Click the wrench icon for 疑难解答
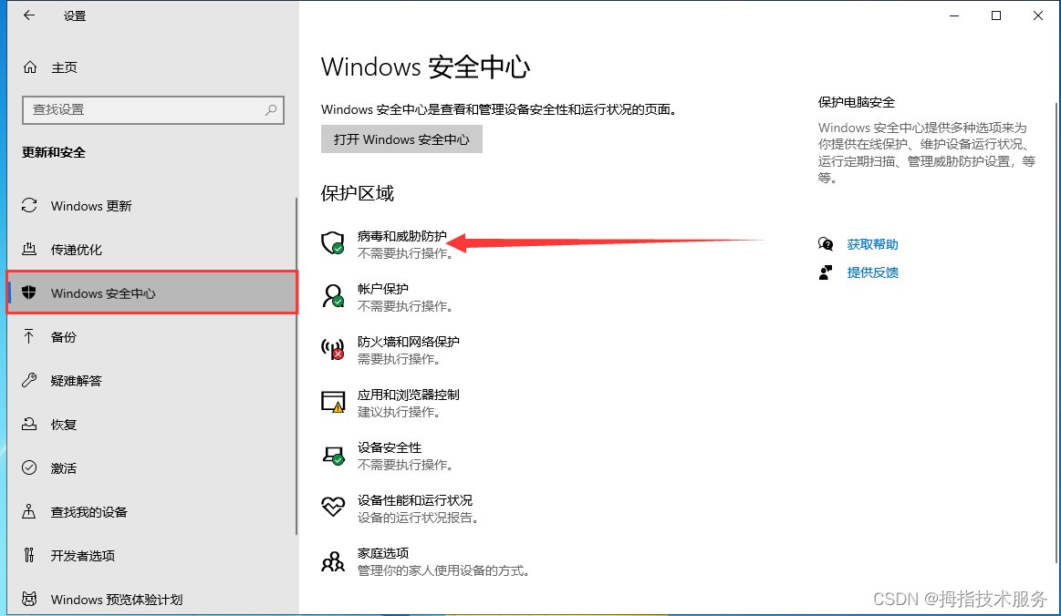The height and width of the screenshot is (616, 1061). [x=29, y=380]
